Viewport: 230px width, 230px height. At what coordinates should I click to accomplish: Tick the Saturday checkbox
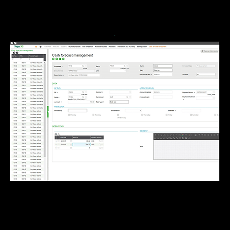191,115
